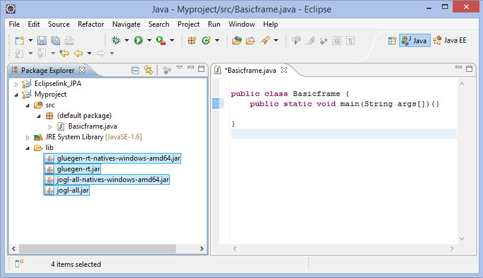Expand the Eclipselink_JPA project
Viewport: 483px width, 278px height.
16,84
